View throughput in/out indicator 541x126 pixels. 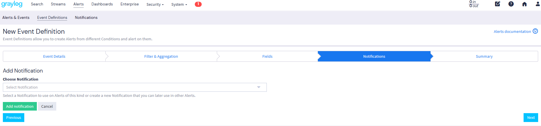(x=474, y=4)
